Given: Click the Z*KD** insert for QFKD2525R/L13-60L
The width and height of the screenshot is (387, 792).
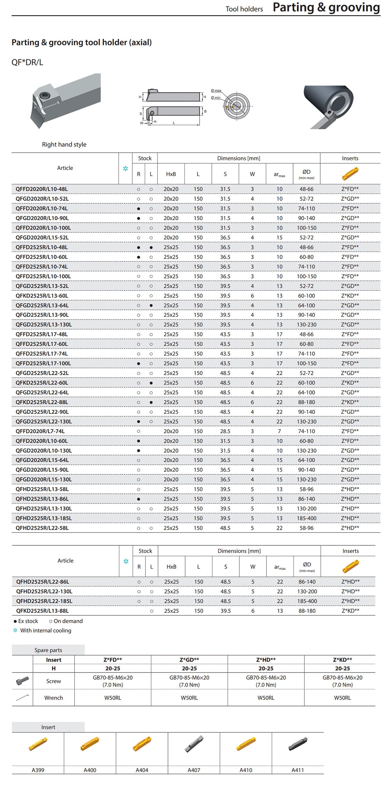Looking at the screenshot, I should tap(350, 296).
